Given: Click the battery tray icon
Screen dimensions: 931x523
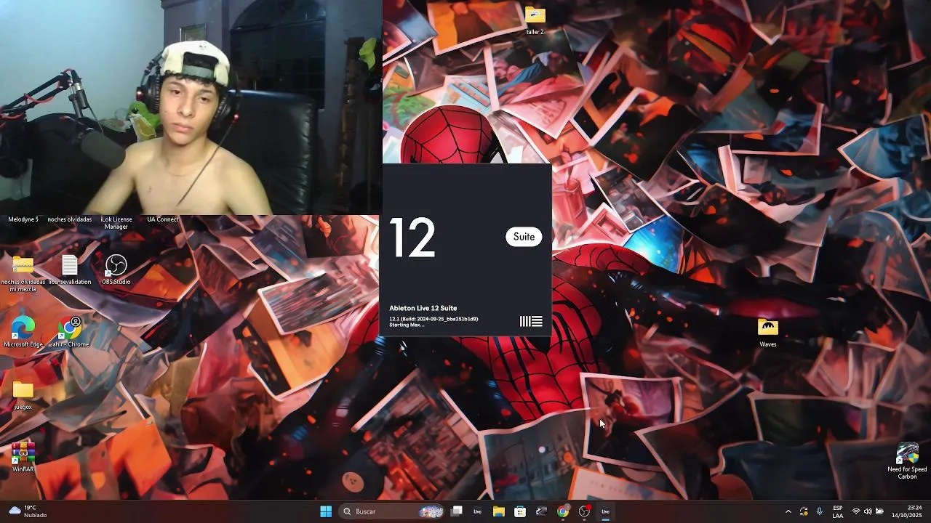Looking at the screenshot, I should [x=879, y=511].
